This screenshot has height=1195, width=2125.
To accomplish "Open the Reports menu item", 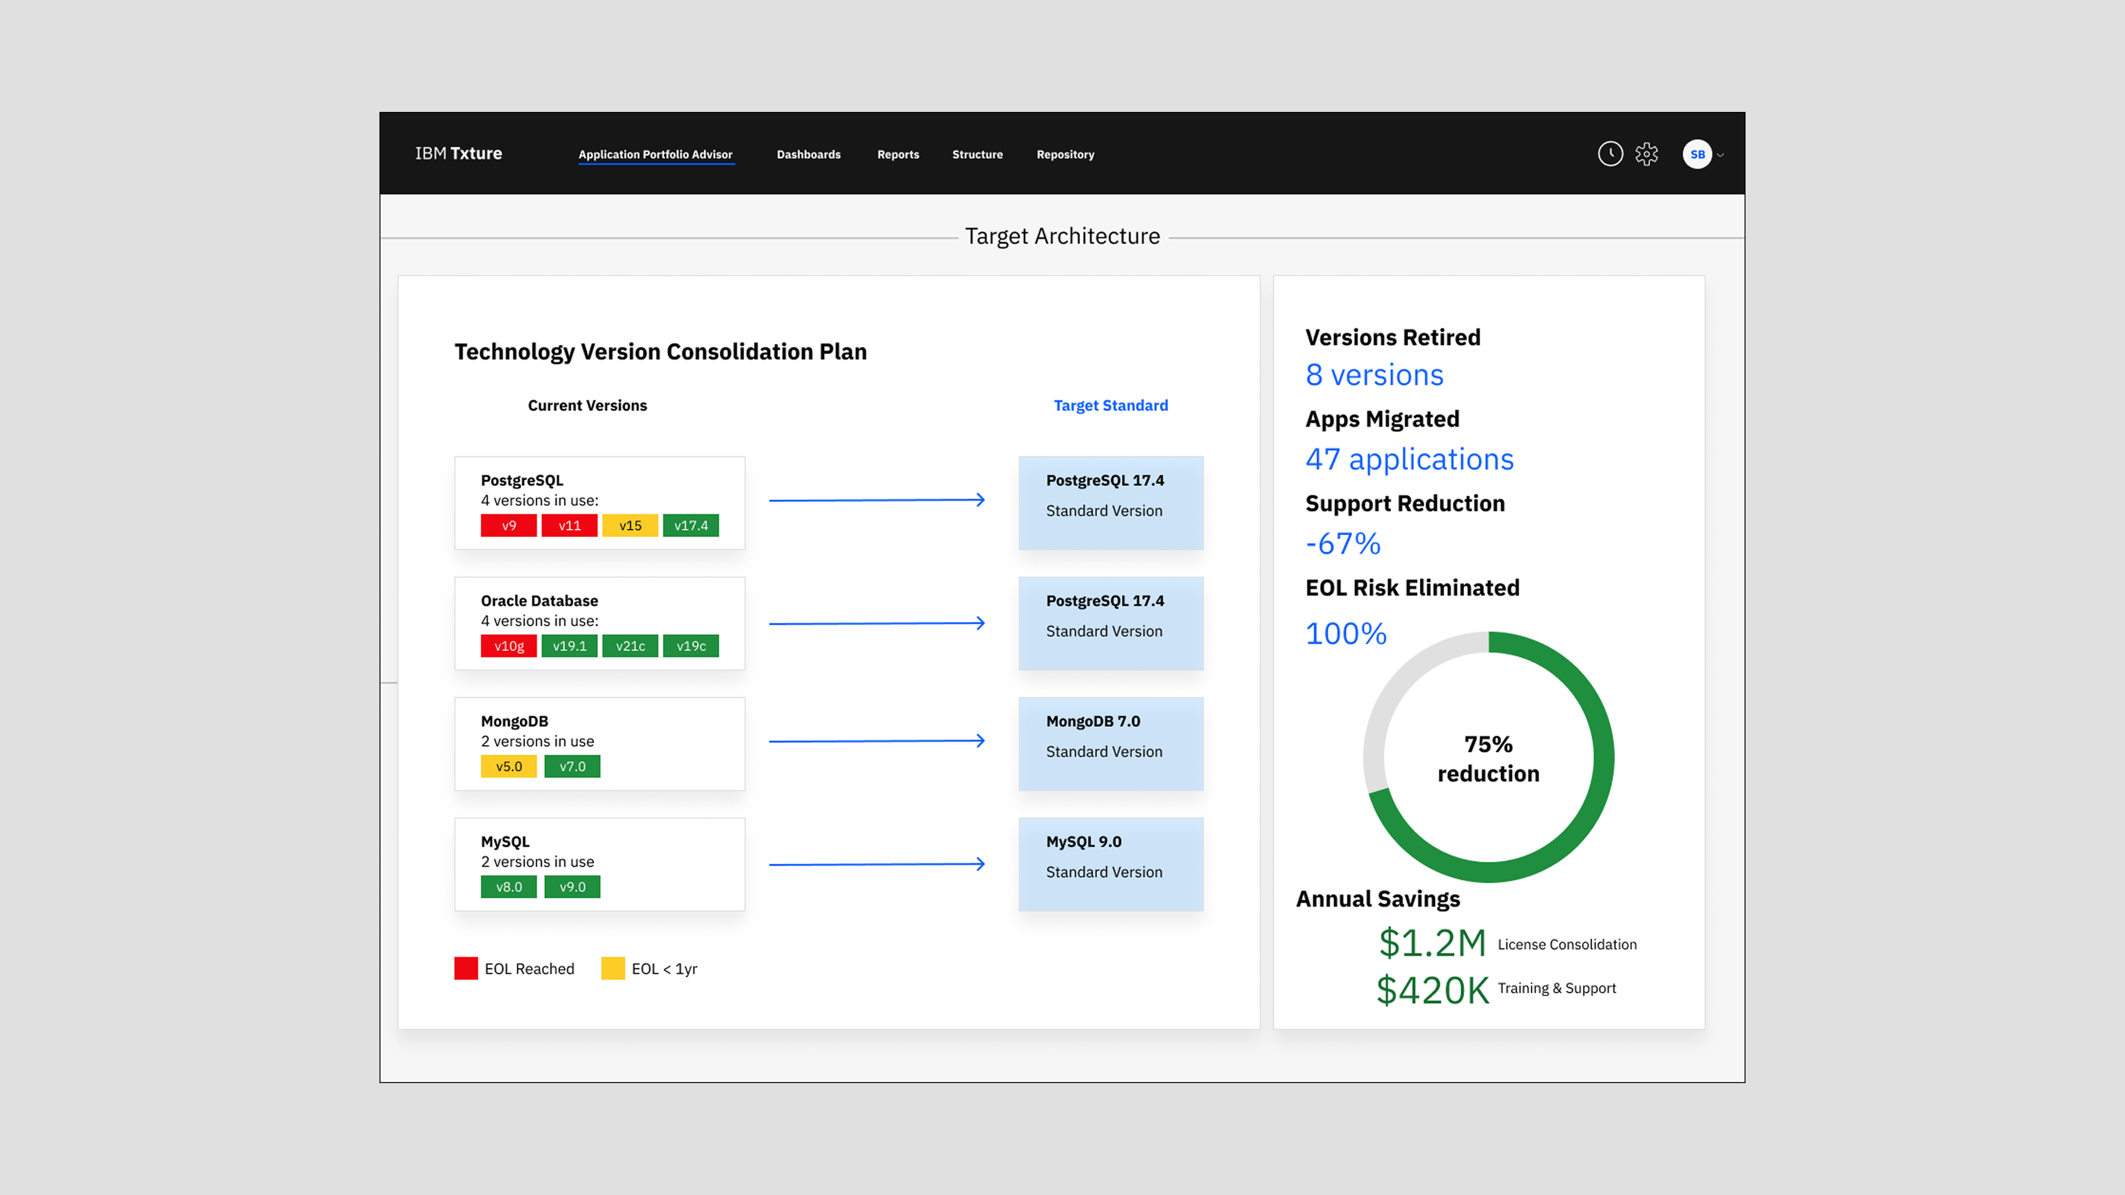I will (x=897, y=154).
